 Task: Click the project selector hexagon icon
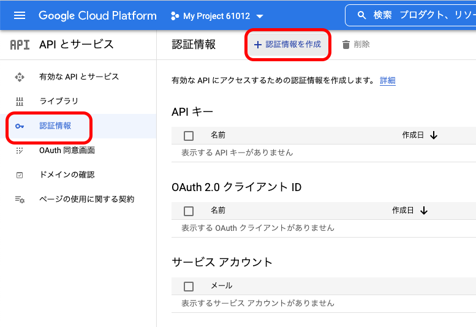click(175, 16)
